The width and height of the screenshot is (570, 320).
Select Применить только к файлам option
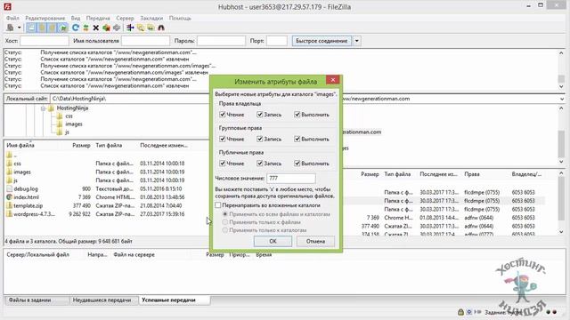pyautogui.click(x=225, y=222)
